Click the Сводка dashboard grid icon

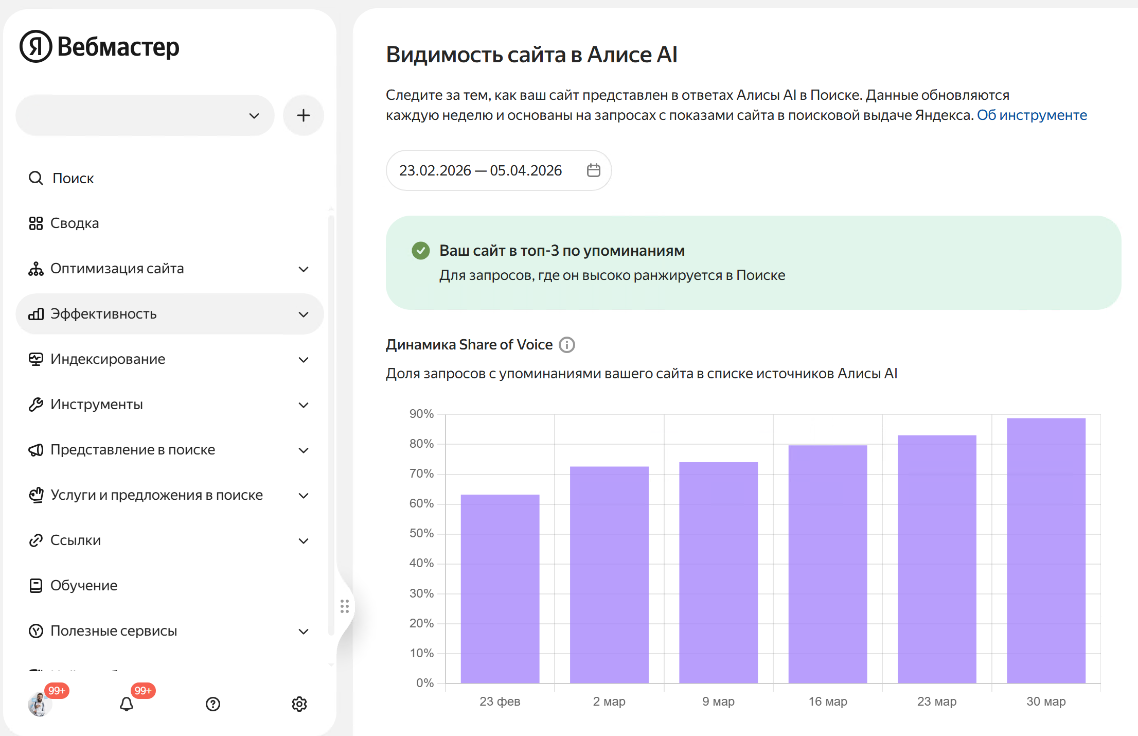point(35,223)
